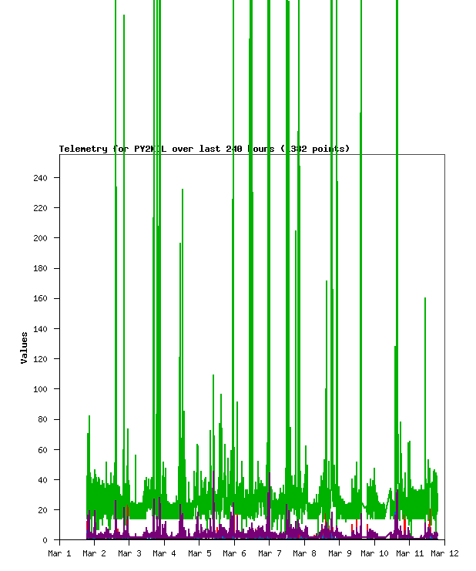Click the Mar 7 date label
Image resolution: width=476 pixels, height=571 pixels.
tap(270, 553)
